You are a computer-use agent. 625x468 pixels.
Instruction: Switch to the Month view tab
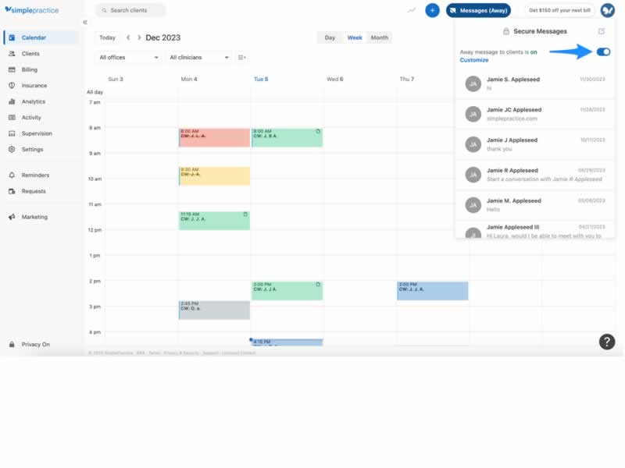pyautogui.click(x=380, y=37)
